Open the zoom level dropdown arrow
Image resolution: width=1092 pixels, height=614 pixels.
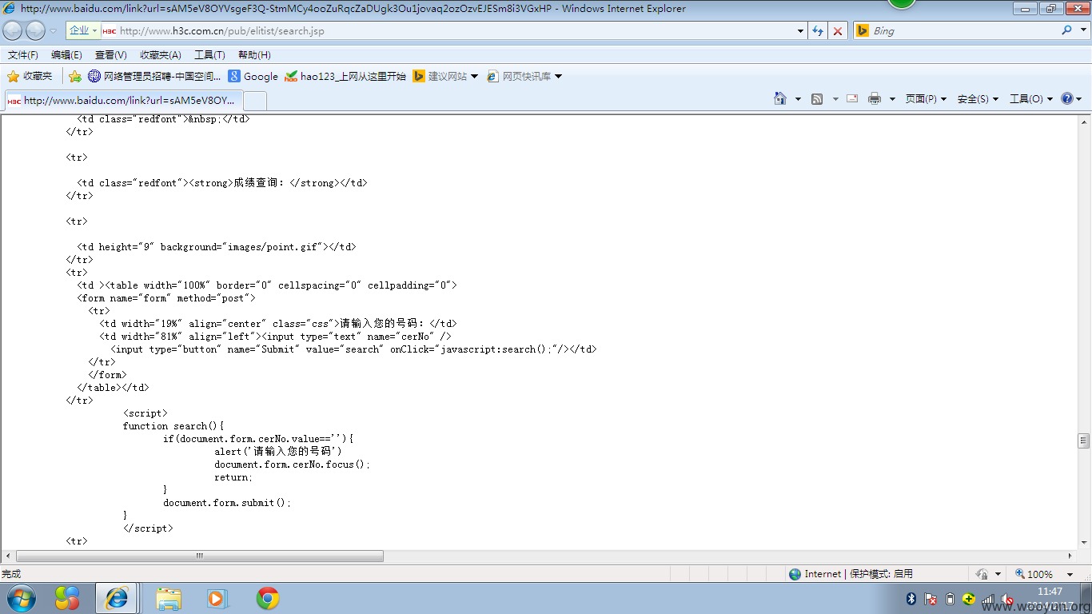point(1070,574)
